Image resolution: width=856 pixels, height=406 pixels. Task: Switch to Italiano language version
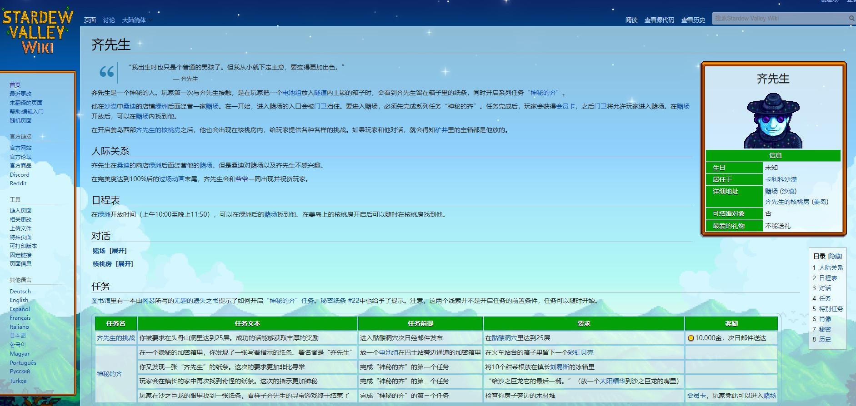(x=19, y=327)
